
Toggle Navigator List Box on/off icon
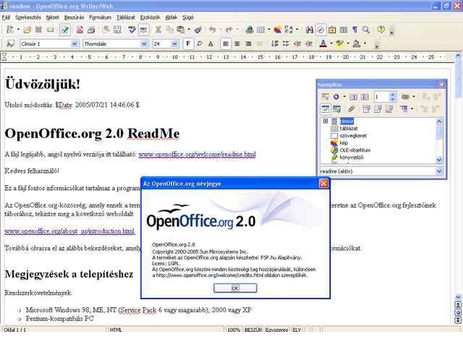tap(325, 109)
